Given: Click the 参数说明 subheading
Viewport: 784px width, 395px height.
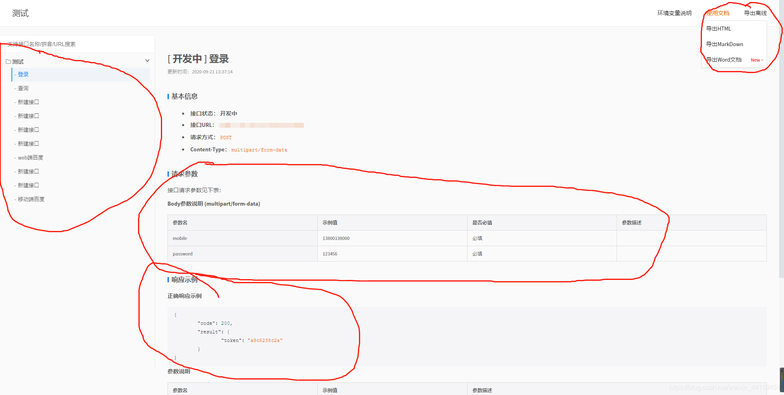Looking at the screenshot, I should (x=179, y=371).
